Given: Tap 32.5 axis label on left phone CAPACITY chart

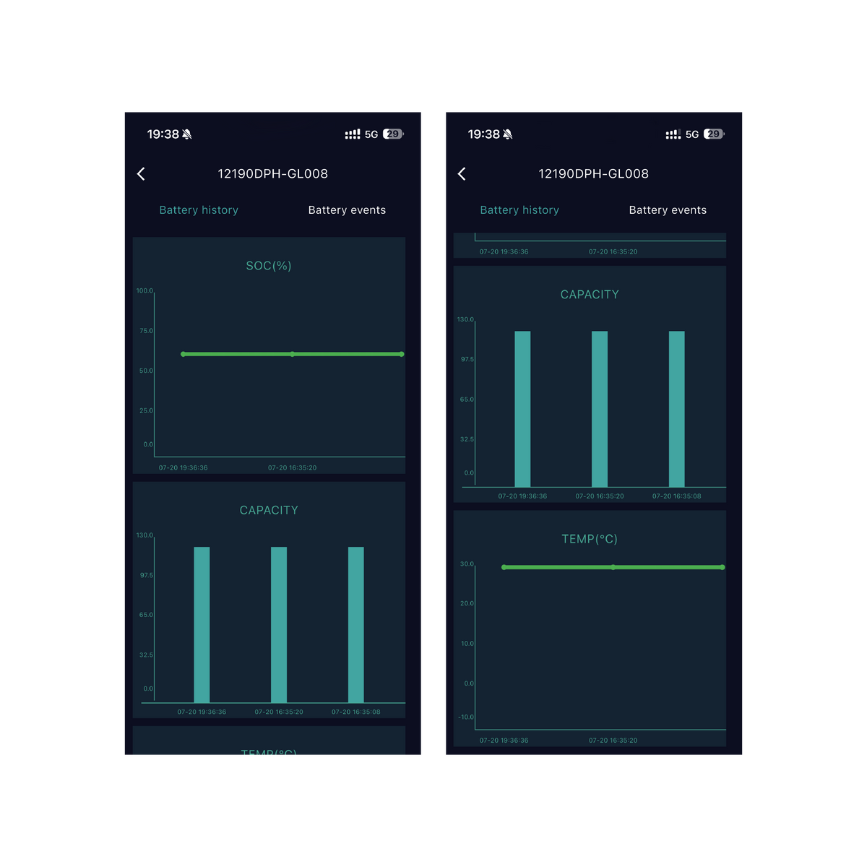Looking at the screenshot, I should tap(147, 655).
